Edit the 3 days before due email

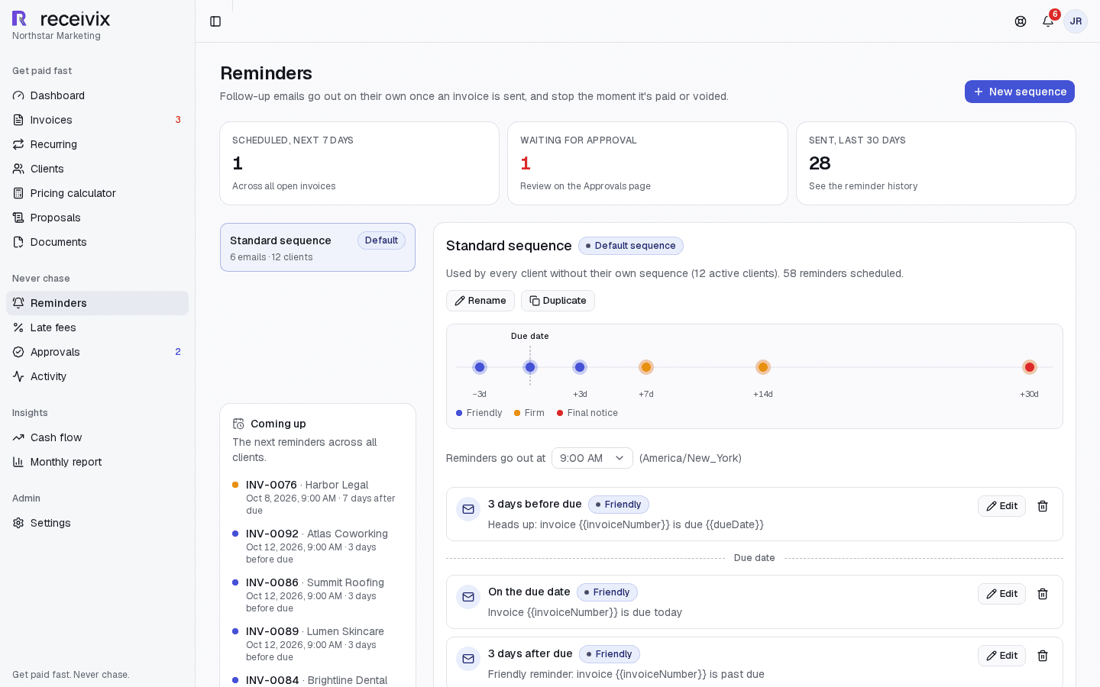click(1001, 506)
